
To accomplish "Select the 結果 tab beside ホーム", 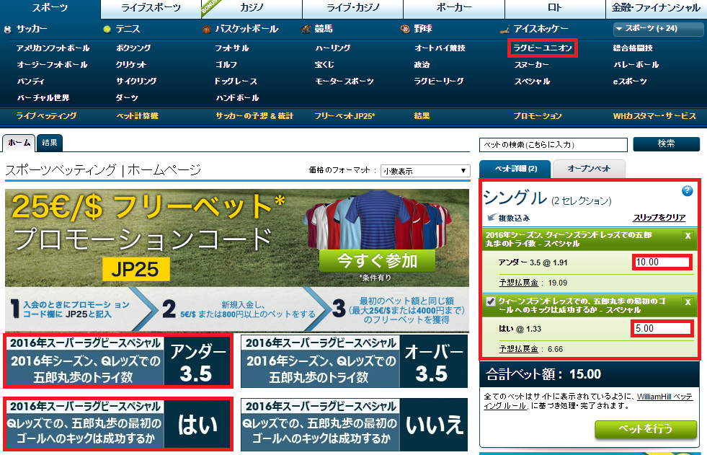I will [50, 143].
